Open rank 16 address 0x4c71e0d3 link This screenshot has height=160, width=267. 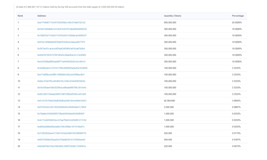(62, 120)
